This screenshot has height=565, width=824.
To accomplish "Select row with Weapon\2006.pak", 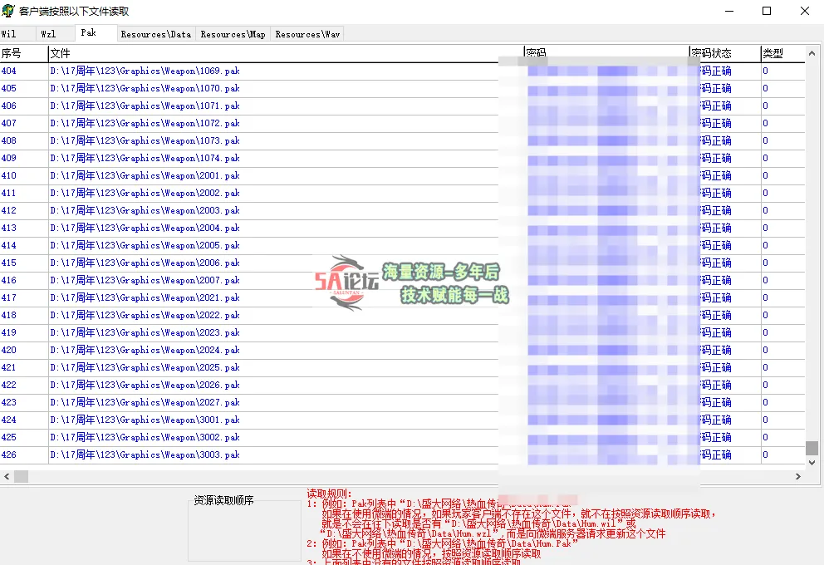I will 403,263.
